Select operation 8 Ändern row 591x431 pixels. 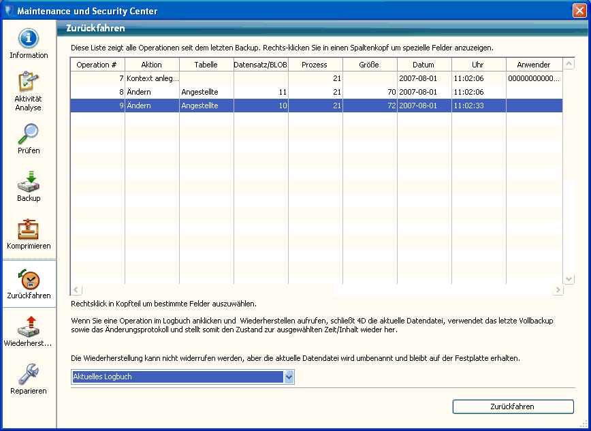click(204, 92)
